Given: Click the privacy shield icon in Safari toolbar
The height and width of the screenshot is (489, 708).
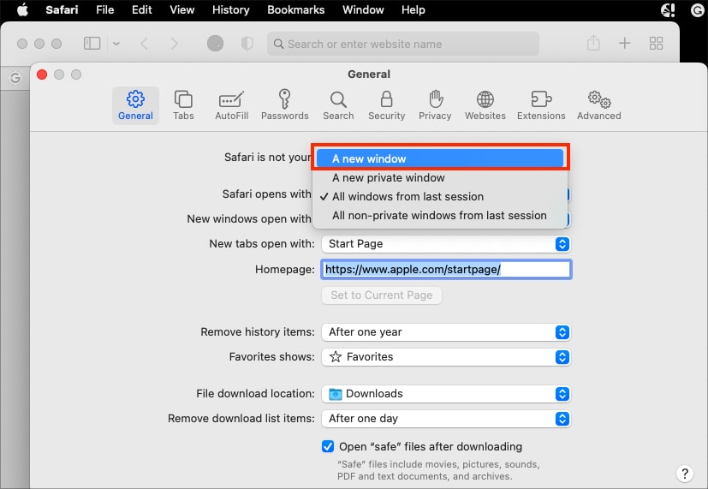Looking at the screenshot, I should coord(247,44).
